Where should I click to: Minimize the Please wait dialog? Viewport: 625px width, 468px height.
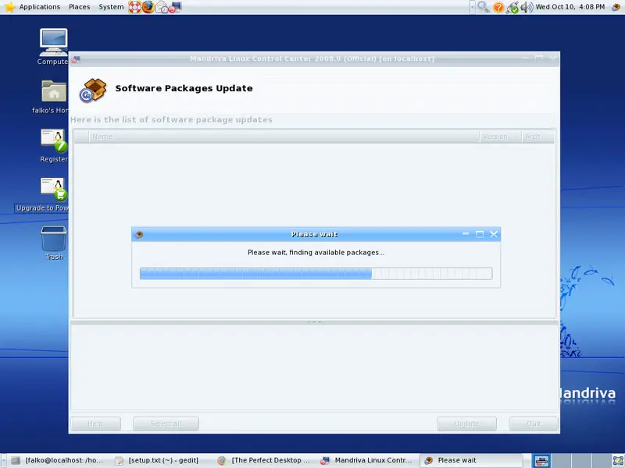(466, 234)
